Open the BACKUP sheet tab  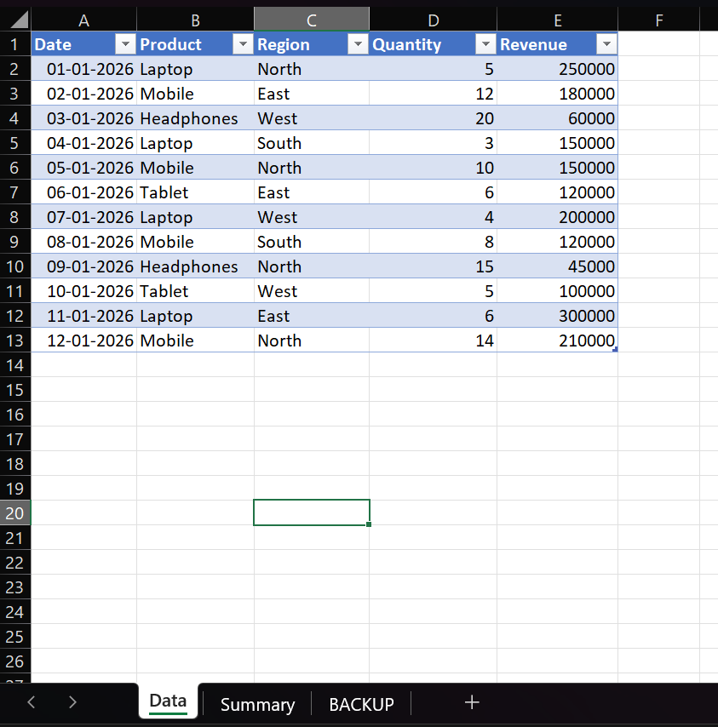point(361,704)
